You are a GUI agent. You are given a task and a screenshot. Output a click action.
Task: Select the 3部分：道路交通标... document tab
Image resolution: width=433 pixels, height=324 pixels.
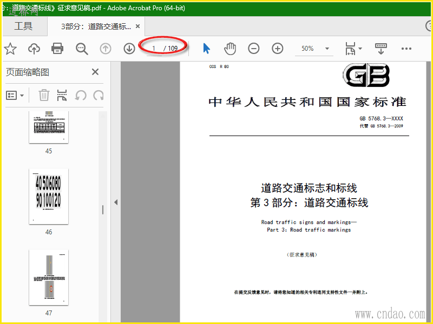point(96,26)
